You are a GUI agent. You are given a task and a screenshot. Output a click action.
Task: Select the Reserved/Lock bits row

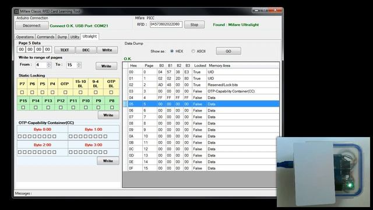coord(201,85)
